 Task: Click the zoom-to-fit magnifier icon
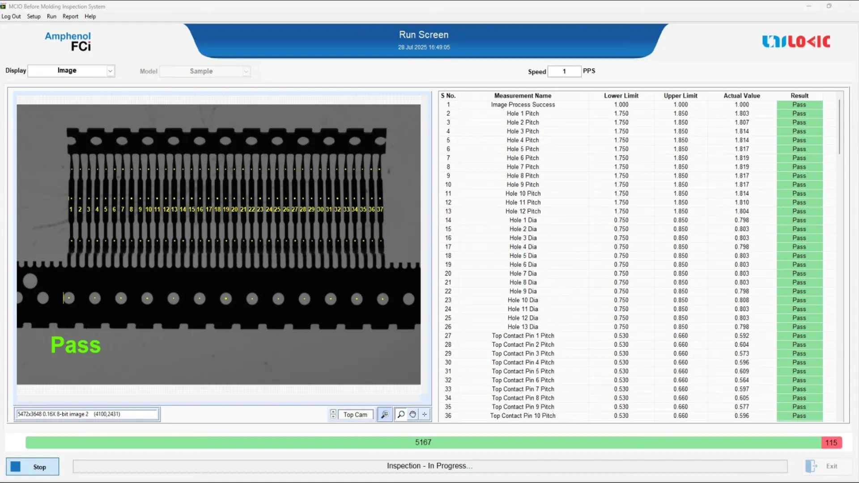click(x=384, y=415)
